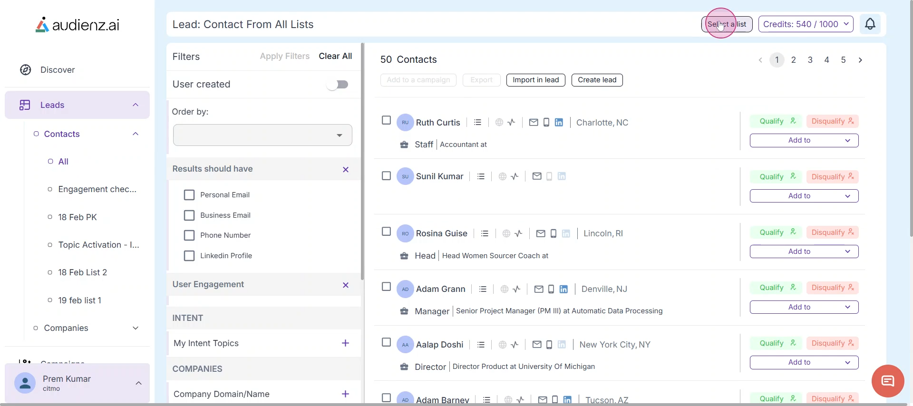
Task: Click the Import in lead button
Action: tap(535, 80)
